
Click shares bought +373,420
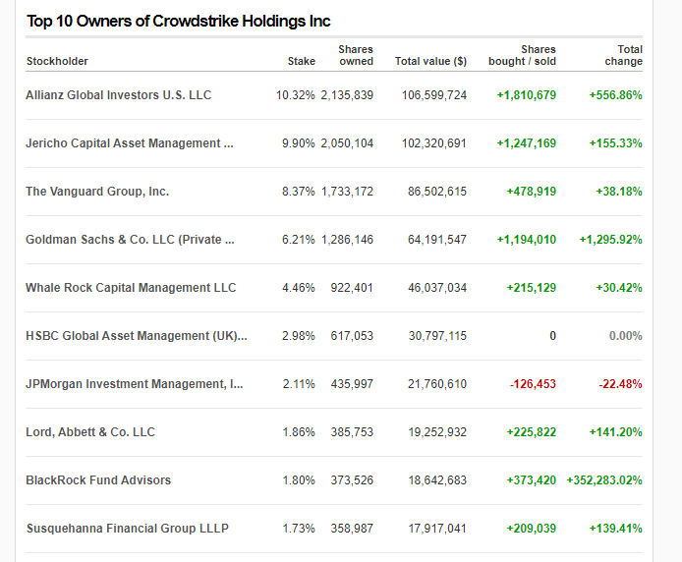click(531, 480)
